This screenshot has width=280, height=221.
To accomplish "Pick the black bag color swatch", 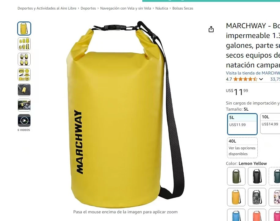I will [x=257, y=176].
